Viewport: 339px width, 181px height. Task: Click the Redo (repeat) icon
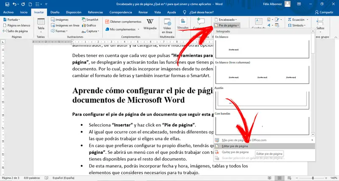(23, 4)
